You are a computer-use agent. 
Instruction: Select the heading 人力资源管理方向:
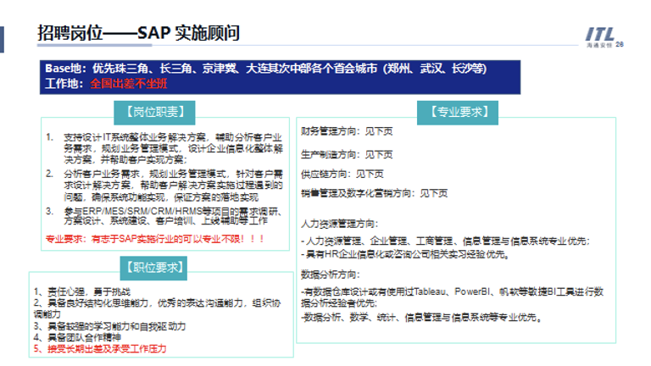[340, 224]
